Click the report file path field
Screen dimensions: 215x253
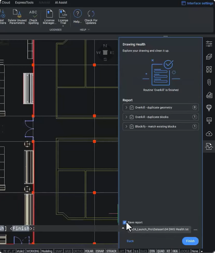click(160, 230)
